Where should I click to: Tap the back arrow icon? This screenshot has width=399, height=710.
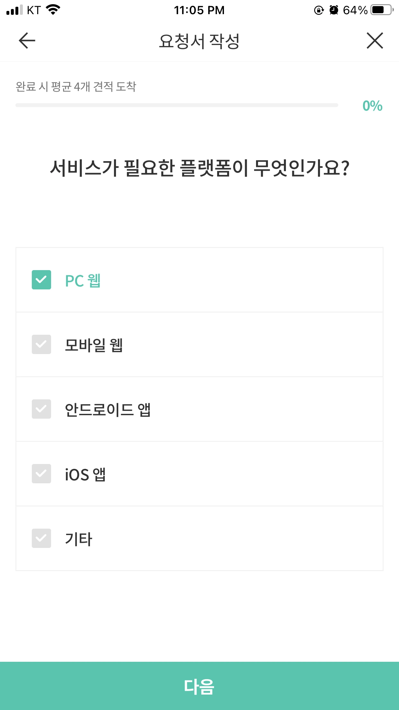27,41
